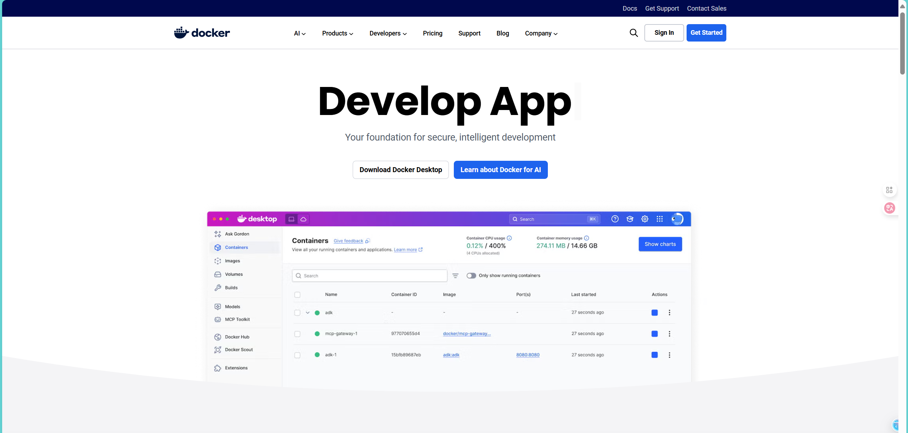The width and height of the screenshot is (908, 433).
Task: Click the Models icon in sidebar
Action: tap(218, 307)
